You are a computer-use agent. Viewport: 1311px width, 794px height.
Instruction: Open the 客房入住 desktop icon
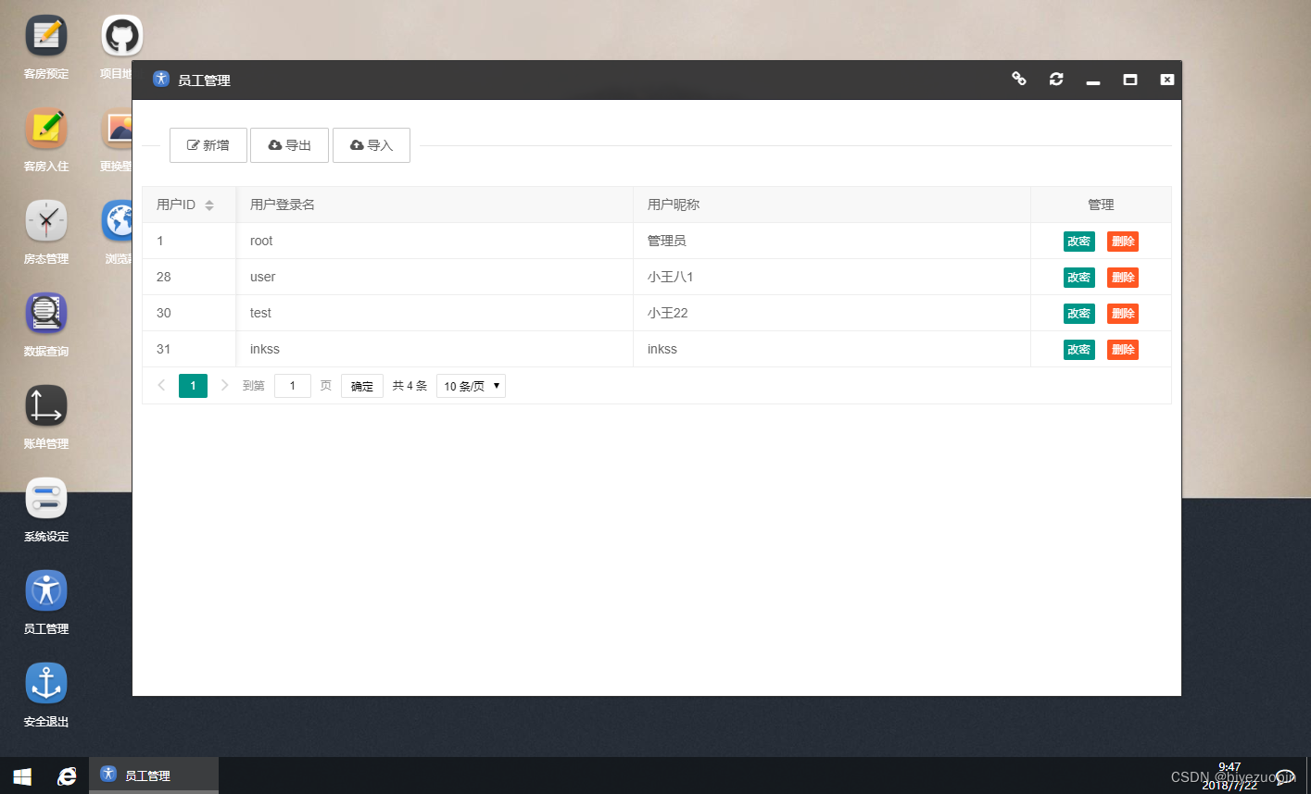(46, 129)
